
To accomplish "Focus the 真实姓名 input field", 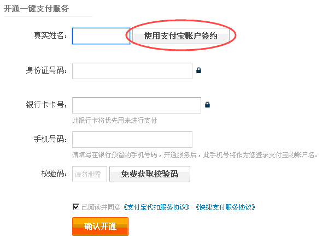I will pyautogui.click(x=101, y=36).
